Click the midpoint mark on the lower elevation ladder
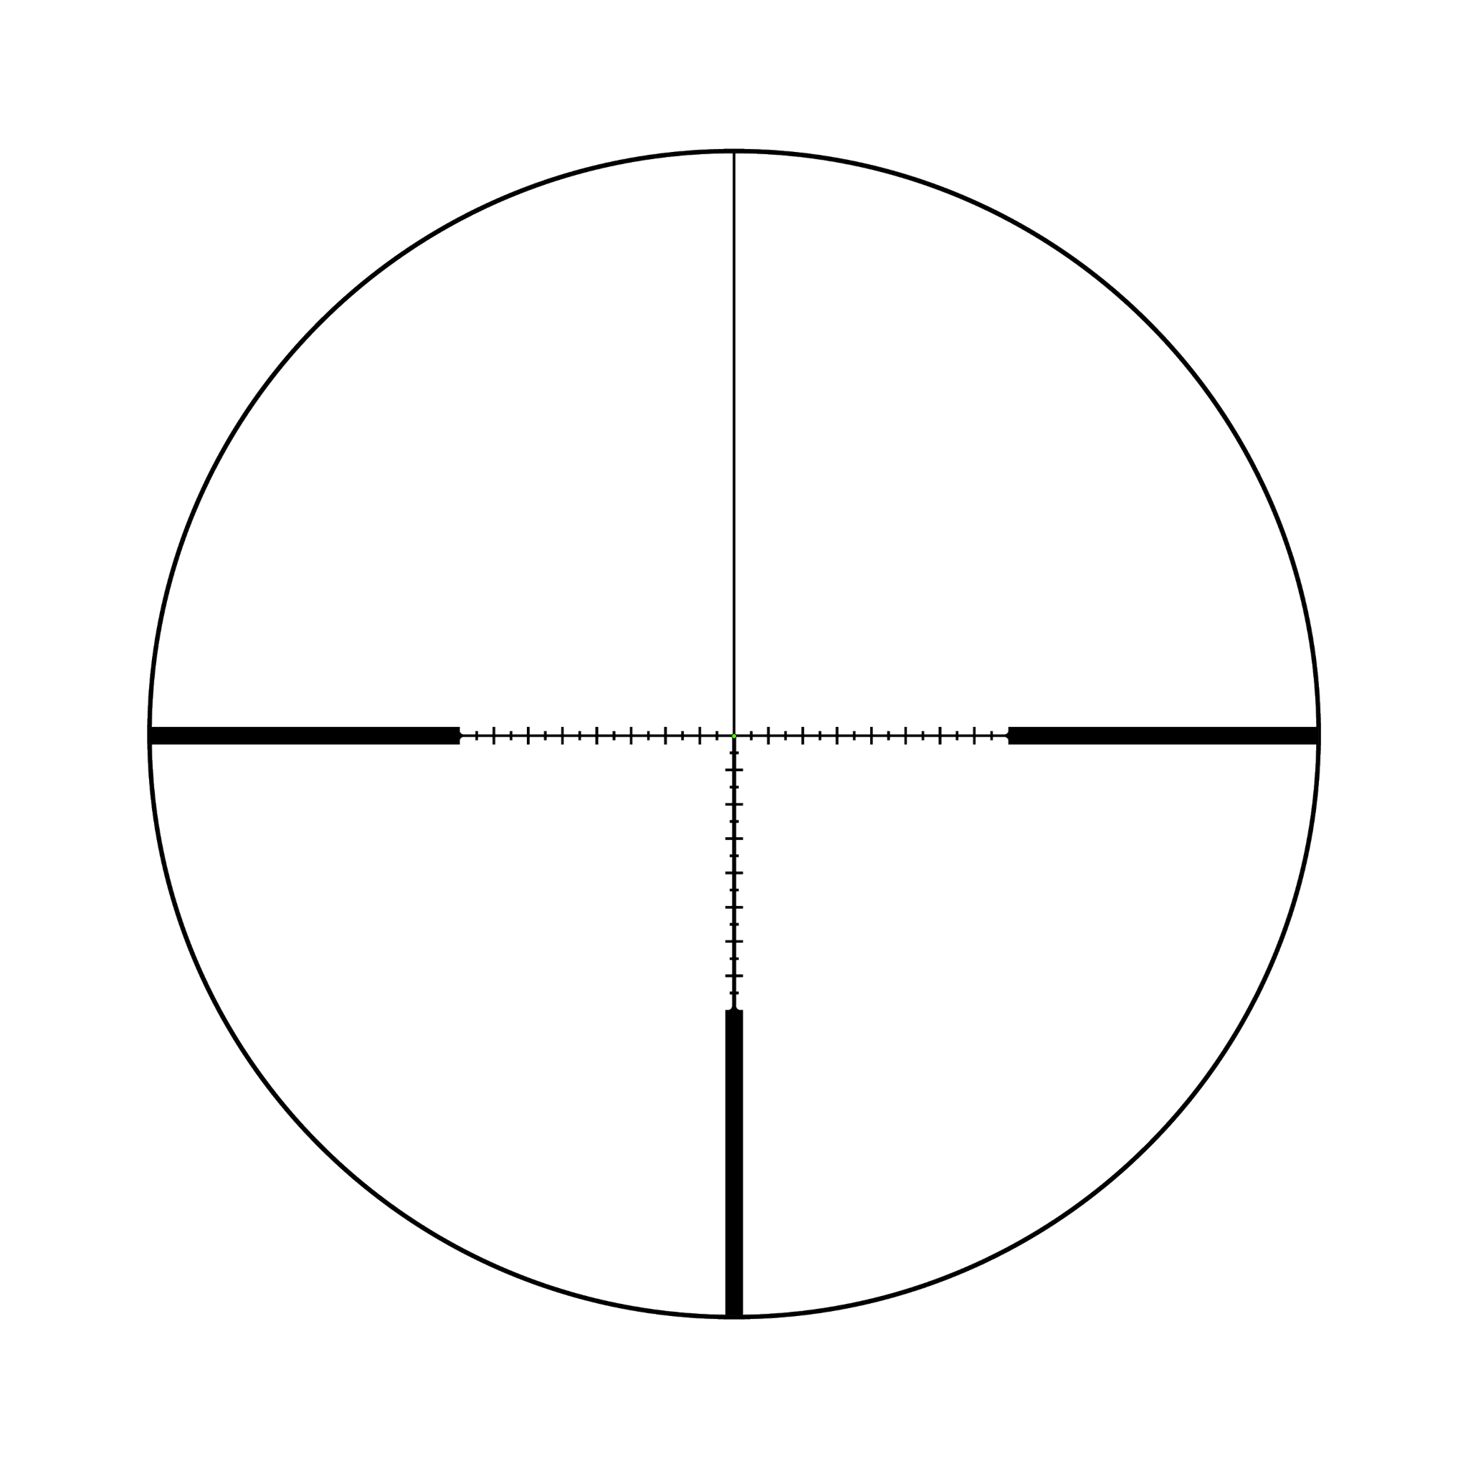 click(733, 873)
